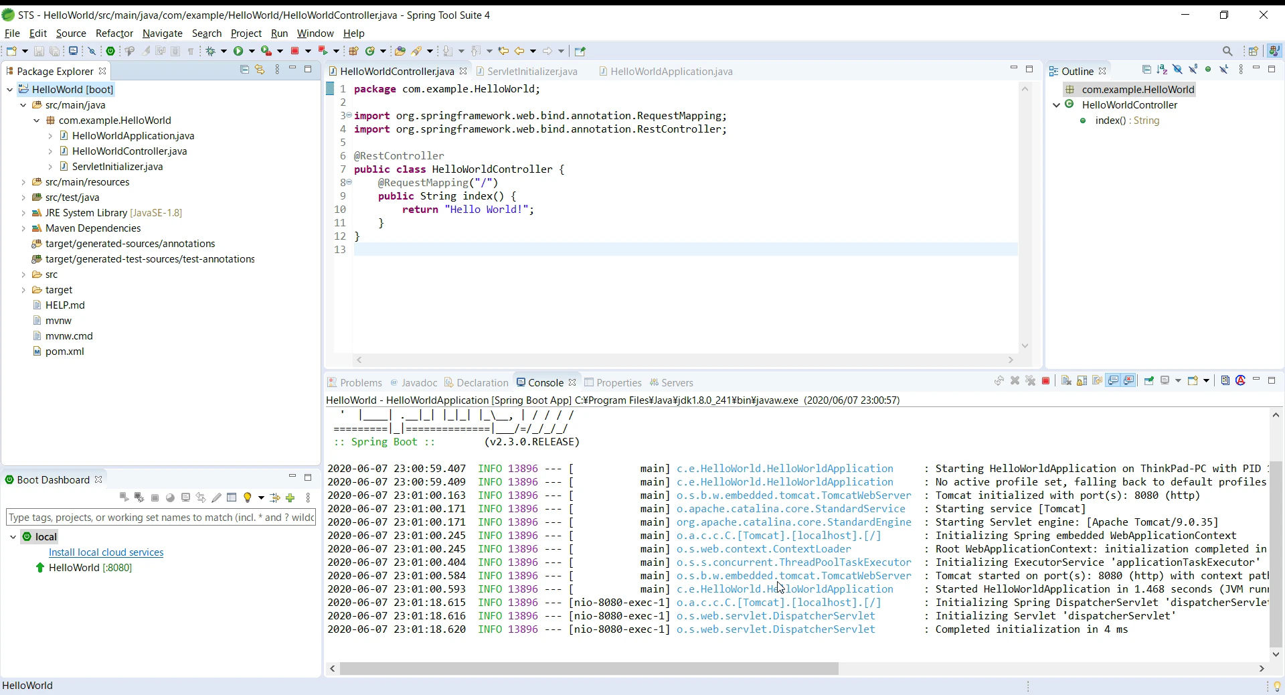The image size is (1285, 695).
Task: Click the Install local cloud services link
Action: coord(106,552)
